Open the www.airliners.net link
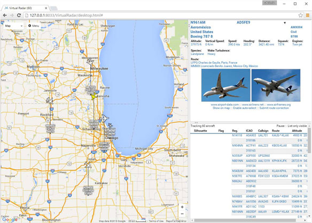The width and height of the screenshot is (312, 223). [x=253, y=105]
